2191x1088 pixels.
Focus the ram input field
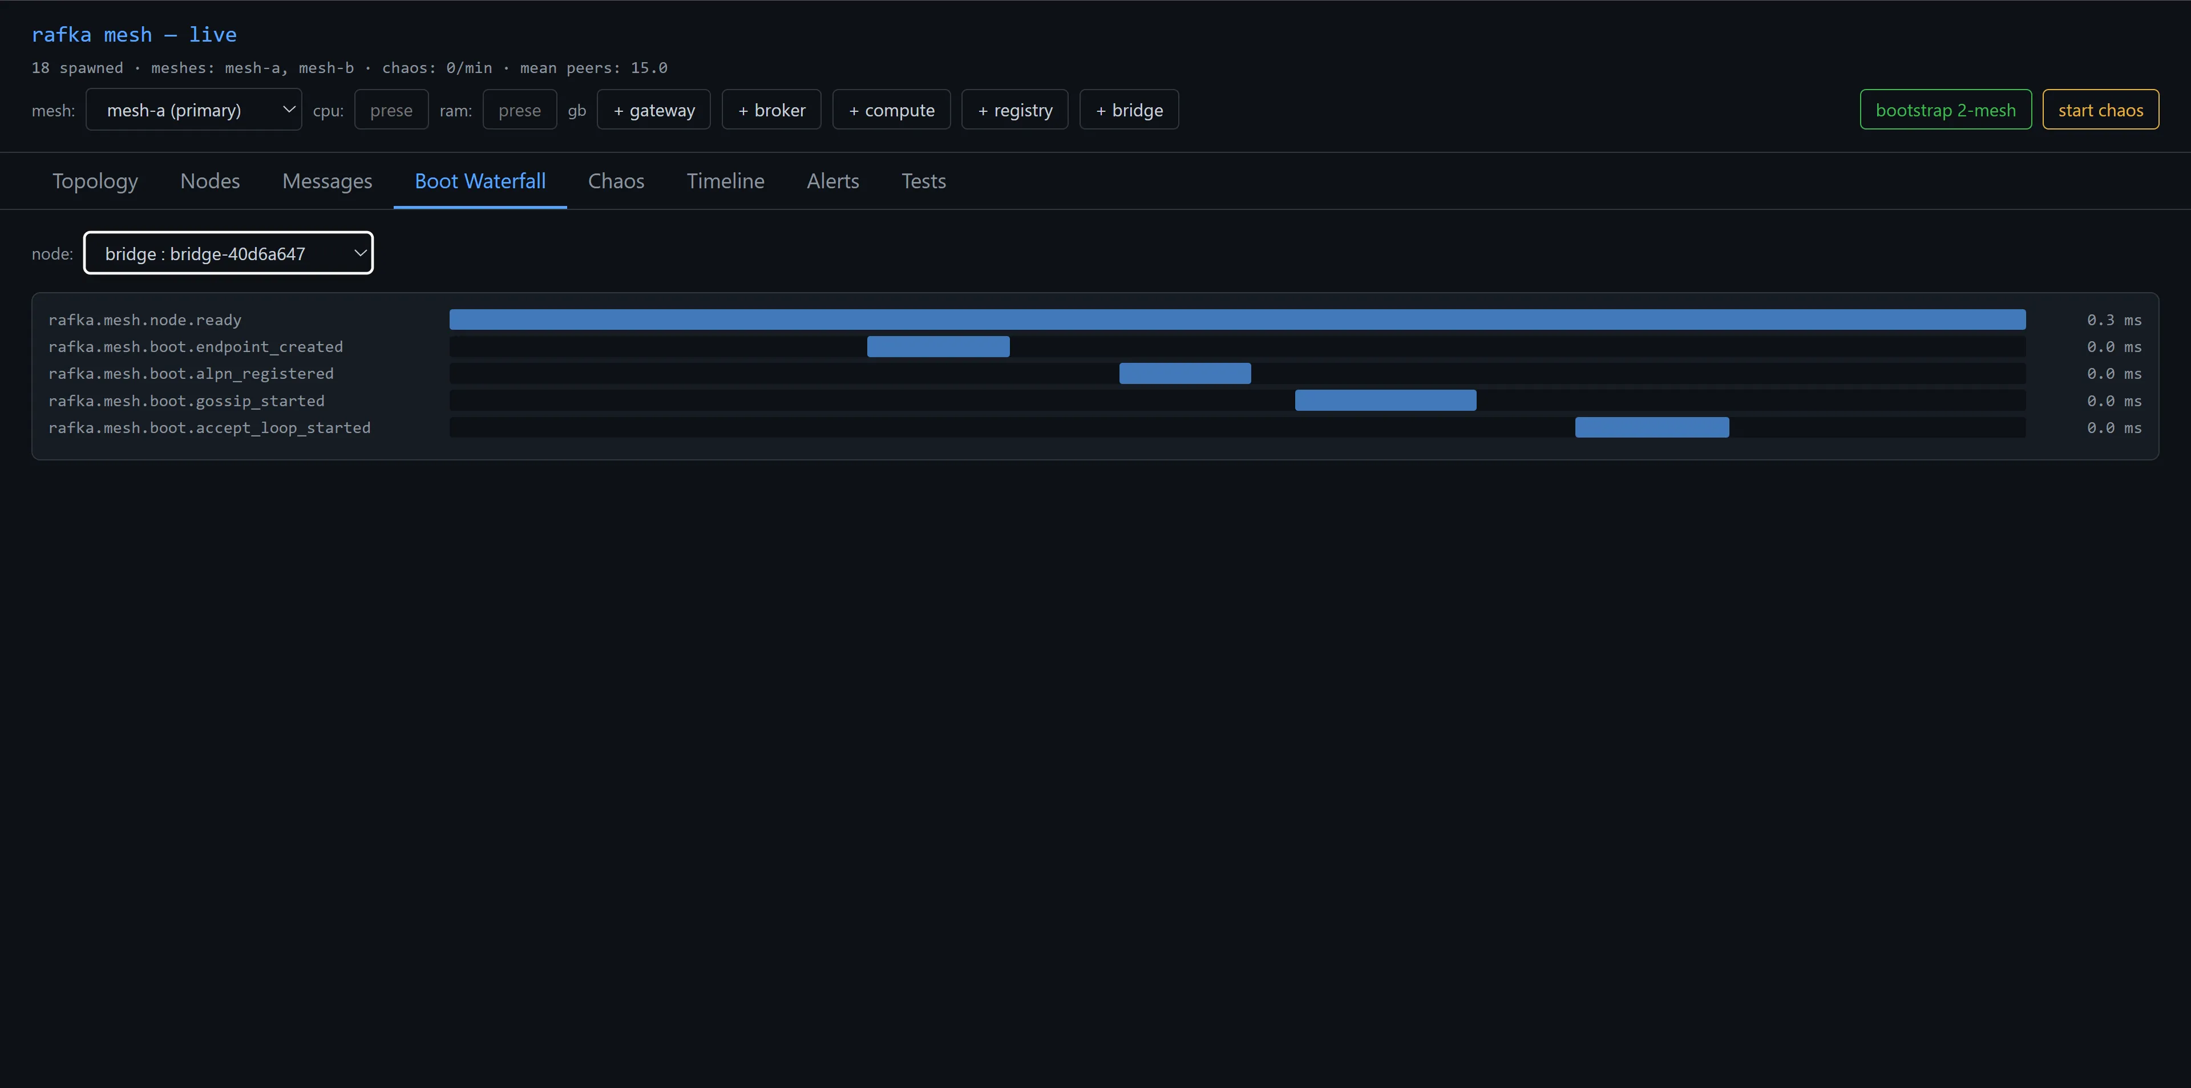point(520,110)
